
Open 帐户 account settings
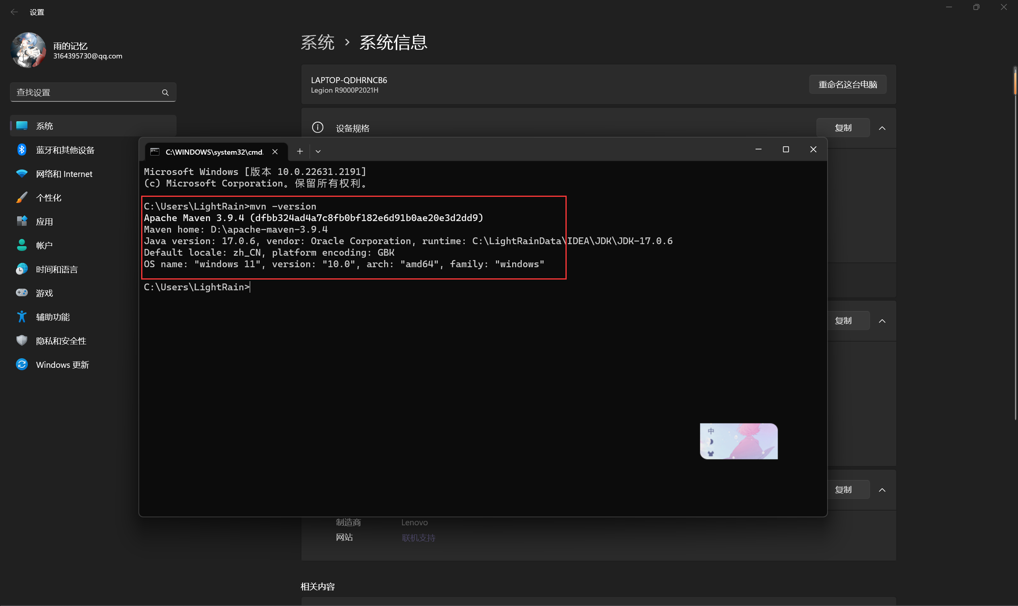tap(44, 245)
